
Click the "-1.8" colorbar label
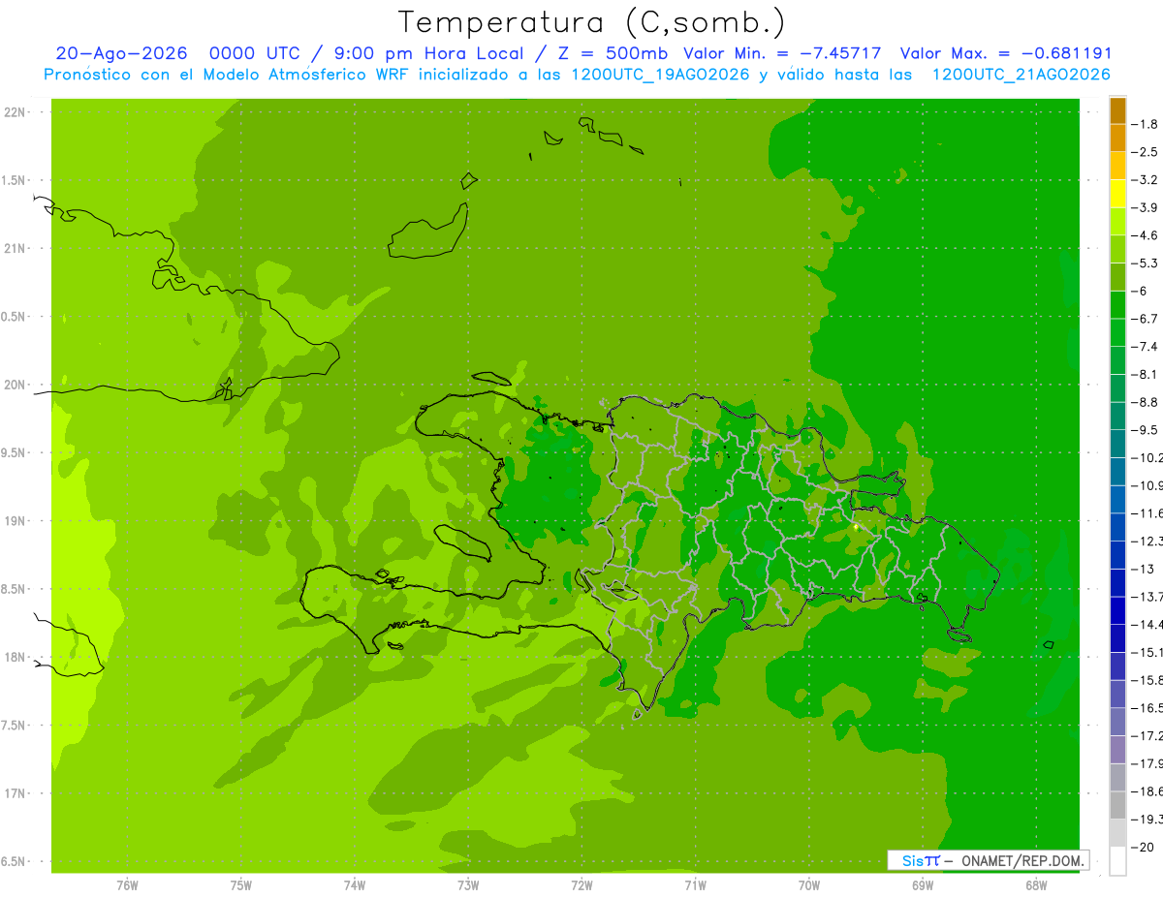click(x=1146, y=124)
